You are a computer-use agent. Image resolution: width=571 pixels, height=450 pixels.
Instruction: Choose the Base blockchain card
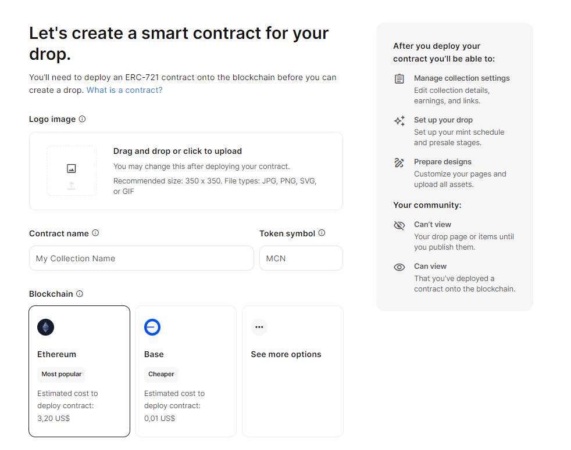(185, 371)
